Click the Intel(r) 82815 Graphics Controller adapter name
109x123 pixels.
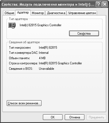point(40,25)
